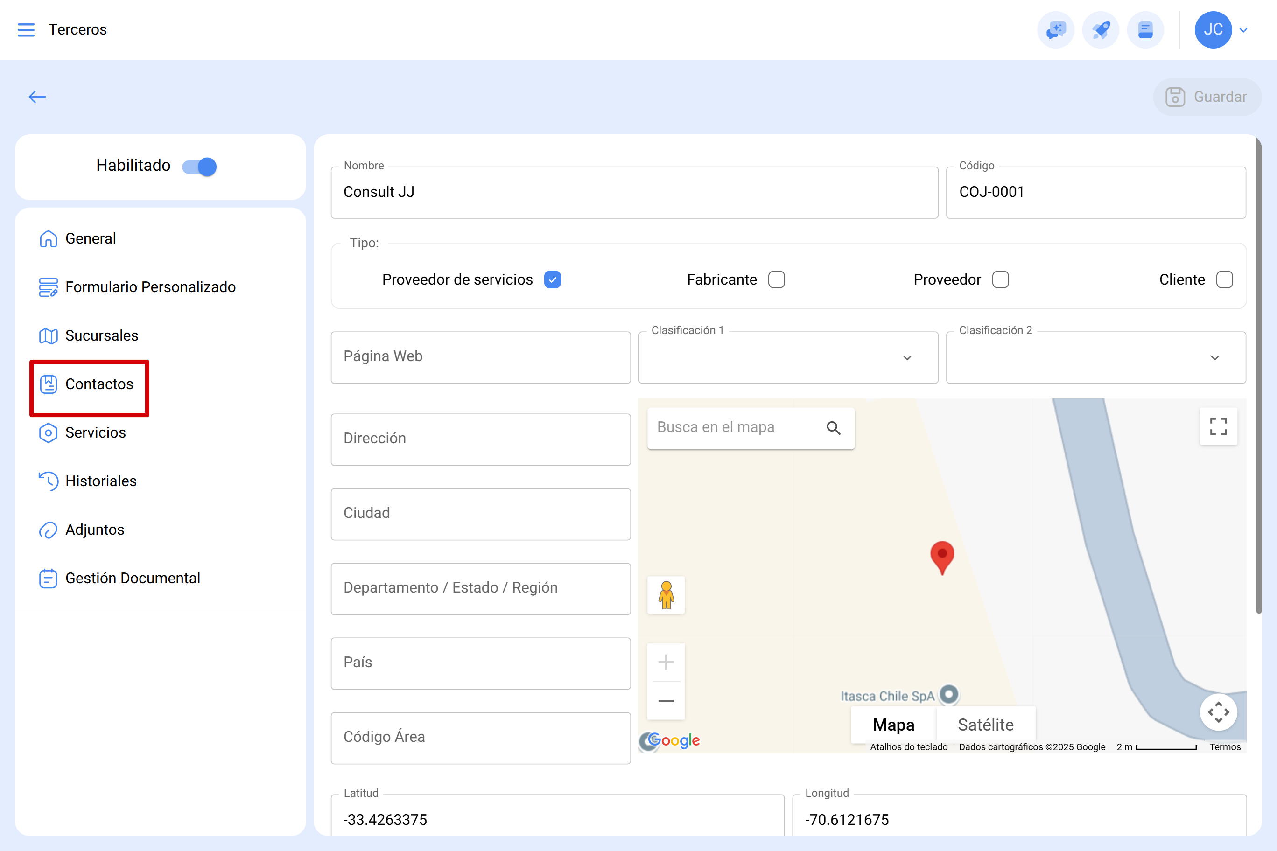This screenshot has height=851, width=1277.
Task: Go back using the left arrow
Action: click(37, 97)
